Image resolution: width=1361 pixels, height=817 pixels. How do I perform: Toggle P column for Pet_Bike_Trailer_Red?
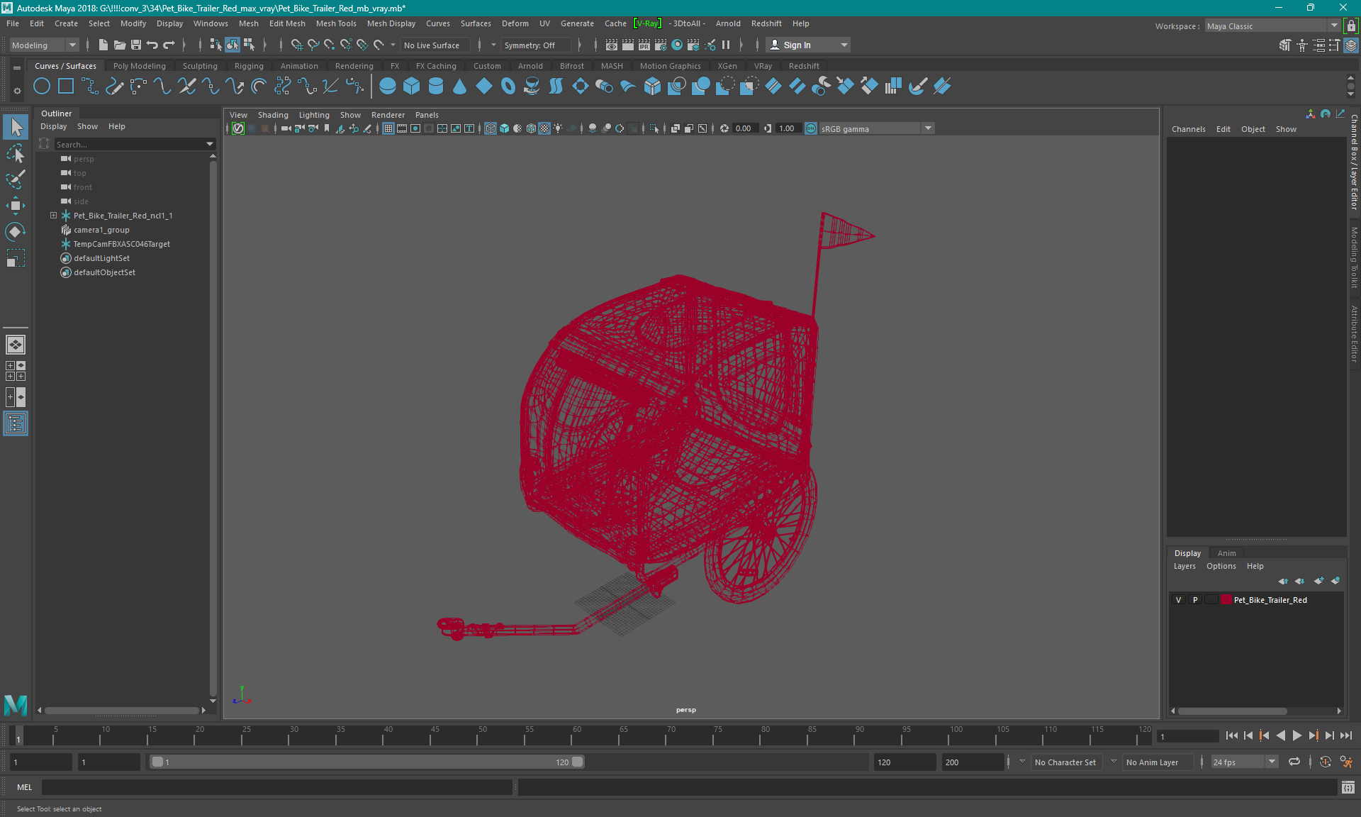coord(1194,600)
